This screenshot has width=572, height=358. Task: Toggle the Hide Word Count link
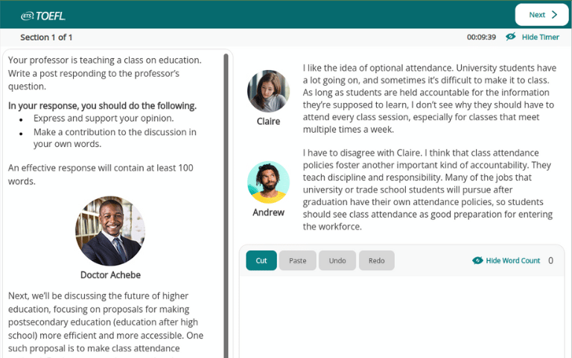point(512,261)
